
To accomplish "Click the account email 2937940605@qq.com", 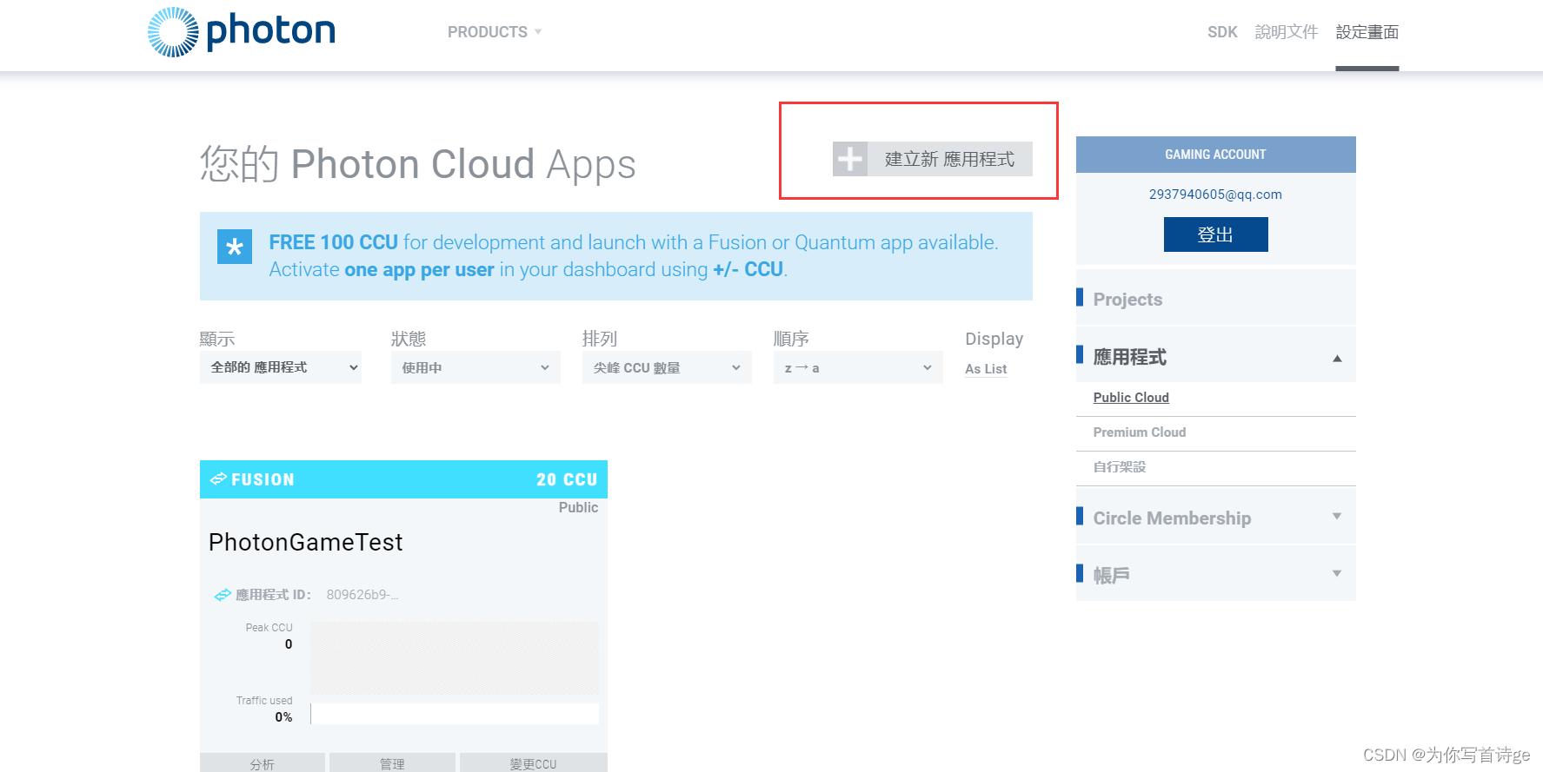I will (x=1215, y=195).
